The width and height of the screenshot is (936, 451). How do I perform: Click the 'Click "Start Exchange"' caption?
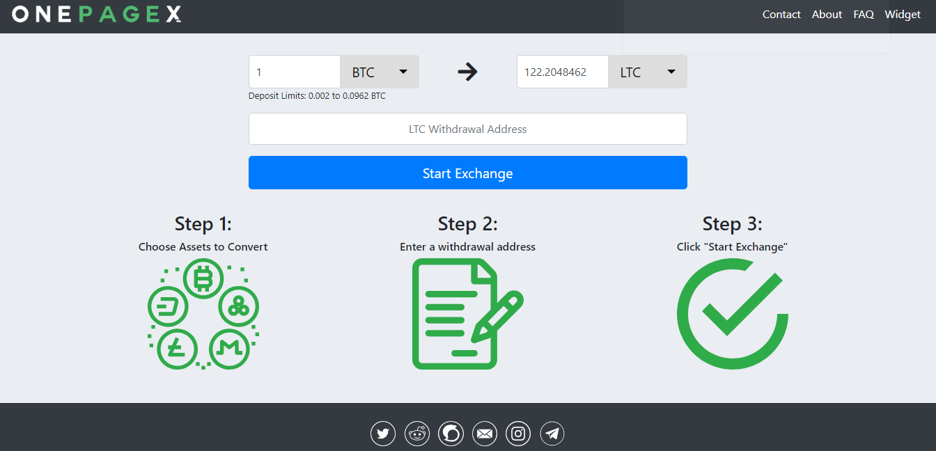click(733, 247)
